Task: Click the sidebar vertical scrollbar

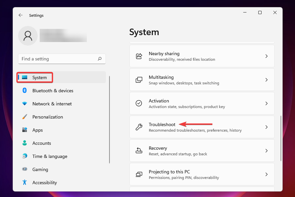Action: coord(109,120)
